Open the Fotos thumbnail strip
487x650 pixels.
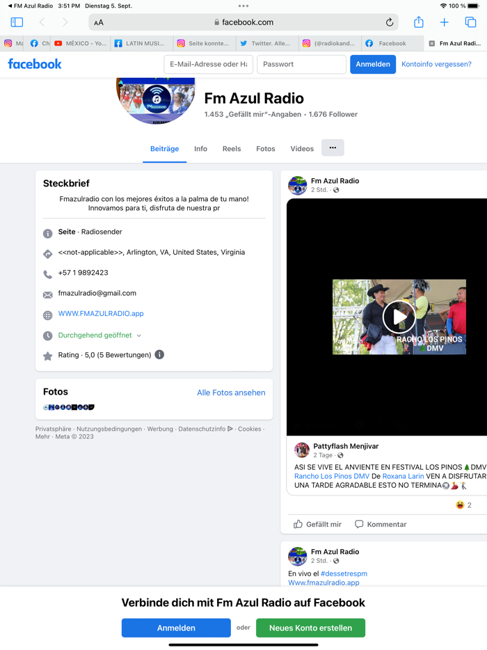69,407
